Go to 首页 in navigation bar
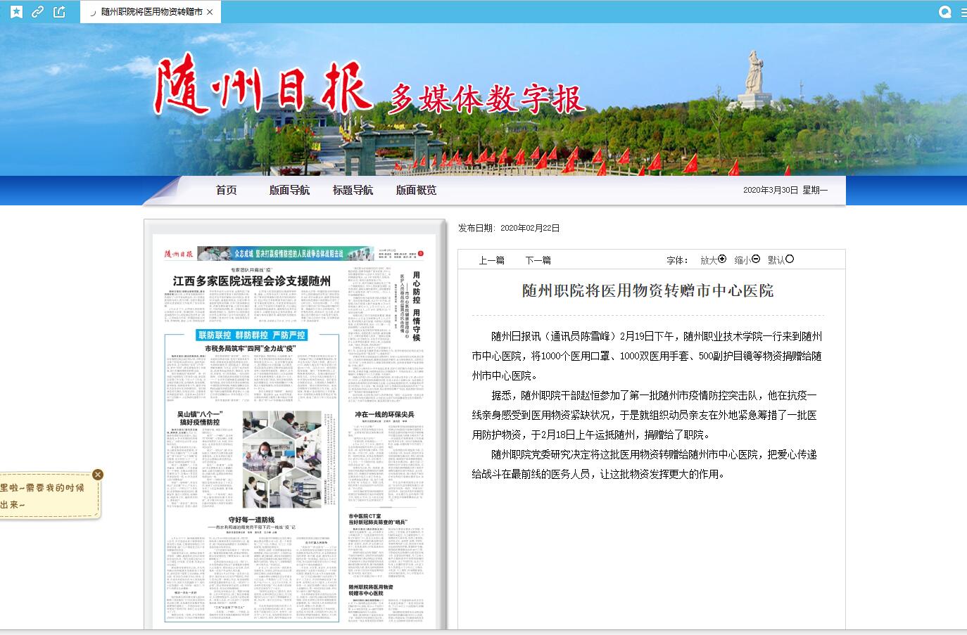 click(x=226, y=190)
